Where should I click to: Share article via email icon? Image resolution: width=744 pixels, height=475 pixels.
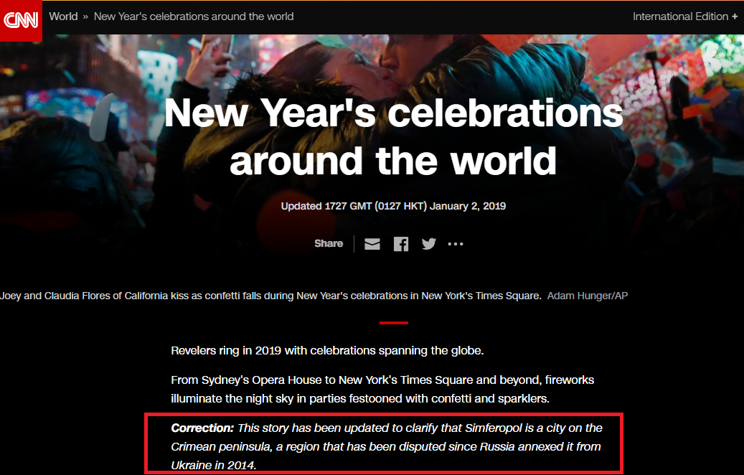[372, 244]
